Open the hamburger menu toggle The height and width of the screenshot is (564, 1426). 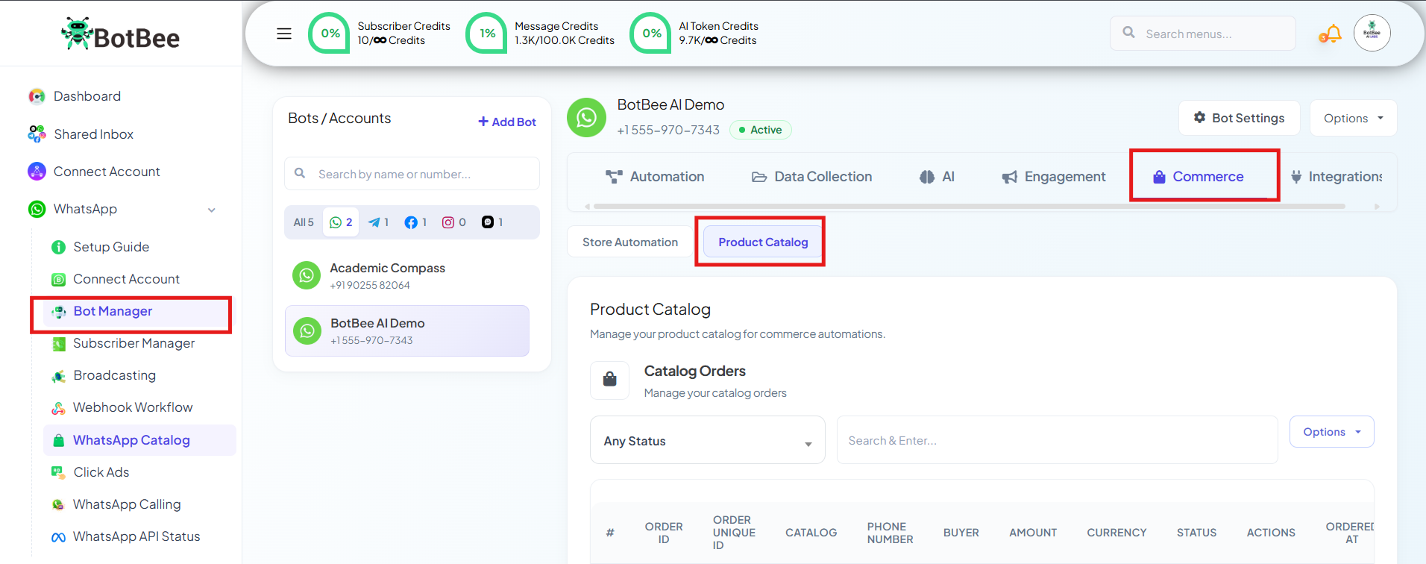coord(284,34)
